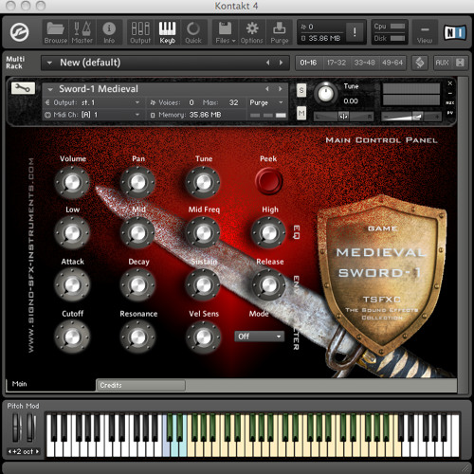The image size is (474, 474).
Task: Expand the Sword-1 Medieval instrument dropdown
Action: [50, 89]
